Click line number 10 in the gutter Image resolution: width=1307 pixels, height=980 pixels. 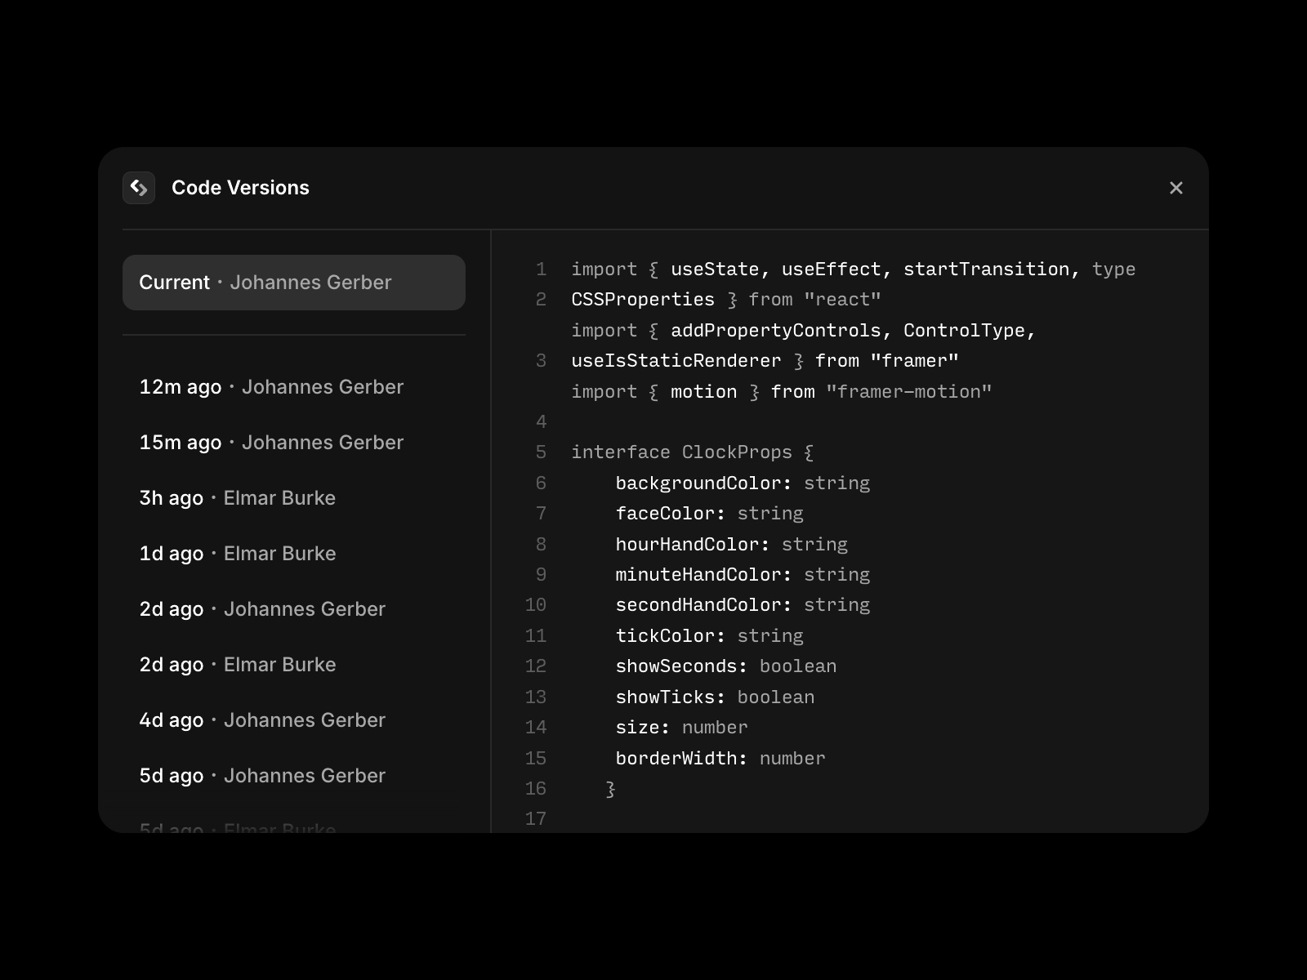click(x=535, y=604)
